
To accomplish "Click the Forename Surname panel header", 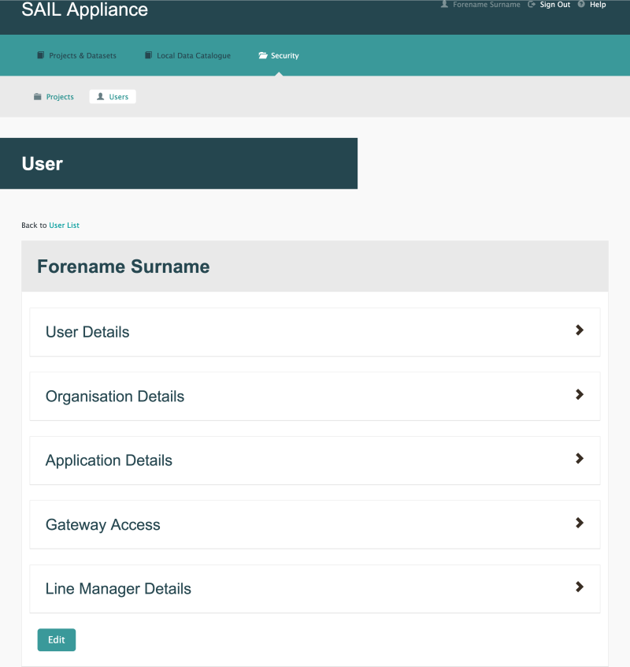I will (123, 266).
